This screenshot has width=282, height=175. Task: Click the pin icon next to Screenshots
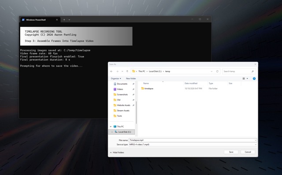(x=133, y=94)
